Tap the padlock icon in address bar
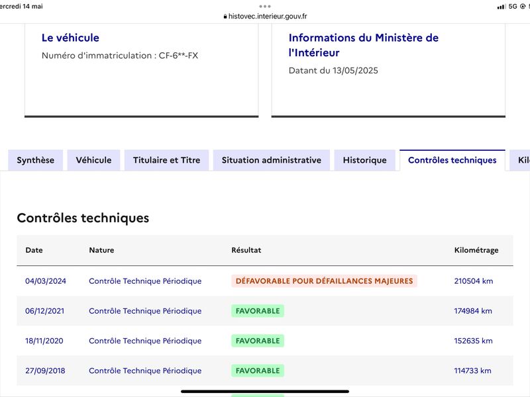 [x=225, y=16]
